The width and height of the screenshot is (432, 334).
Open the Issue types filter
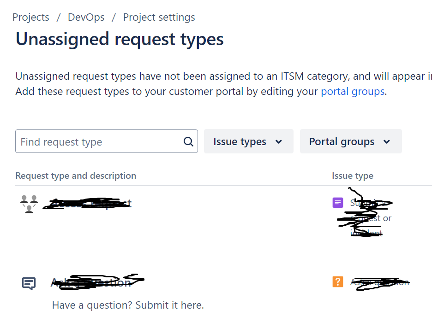pos(248,141)
